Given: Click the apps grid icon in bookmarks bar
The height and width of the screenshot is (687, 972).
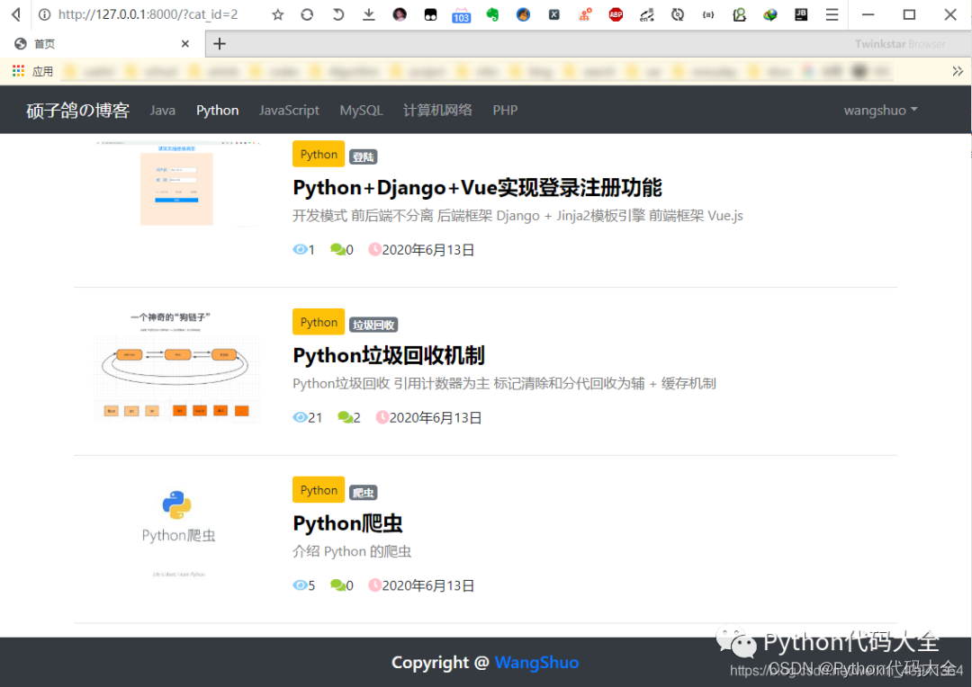Looking at the screenshot, I should coord(18,71).
